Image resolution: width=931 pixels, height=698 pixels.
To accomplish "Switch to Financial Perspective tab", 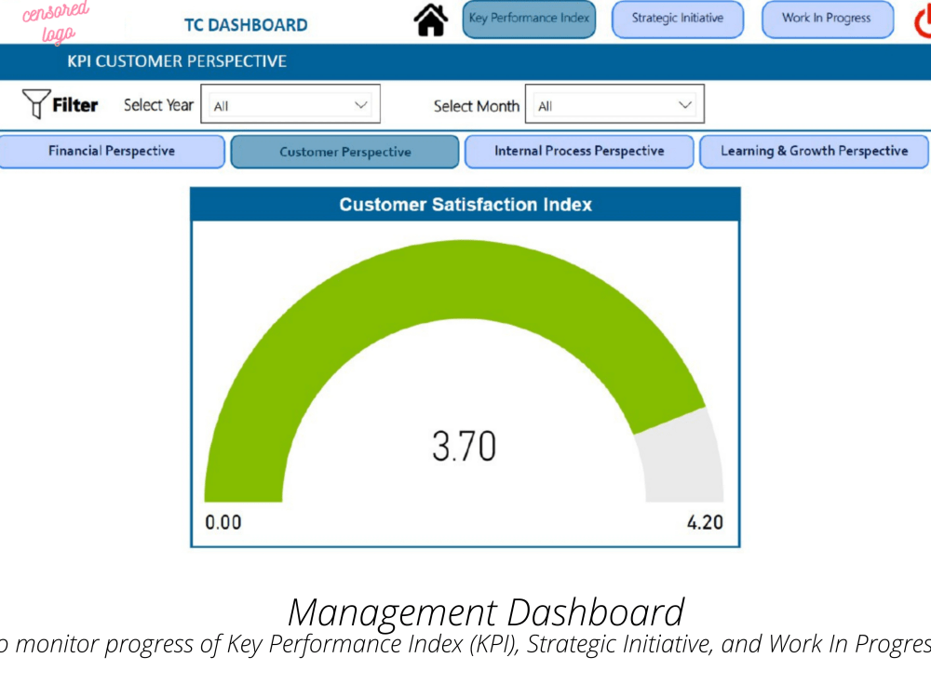I will [x=112, y=152].
